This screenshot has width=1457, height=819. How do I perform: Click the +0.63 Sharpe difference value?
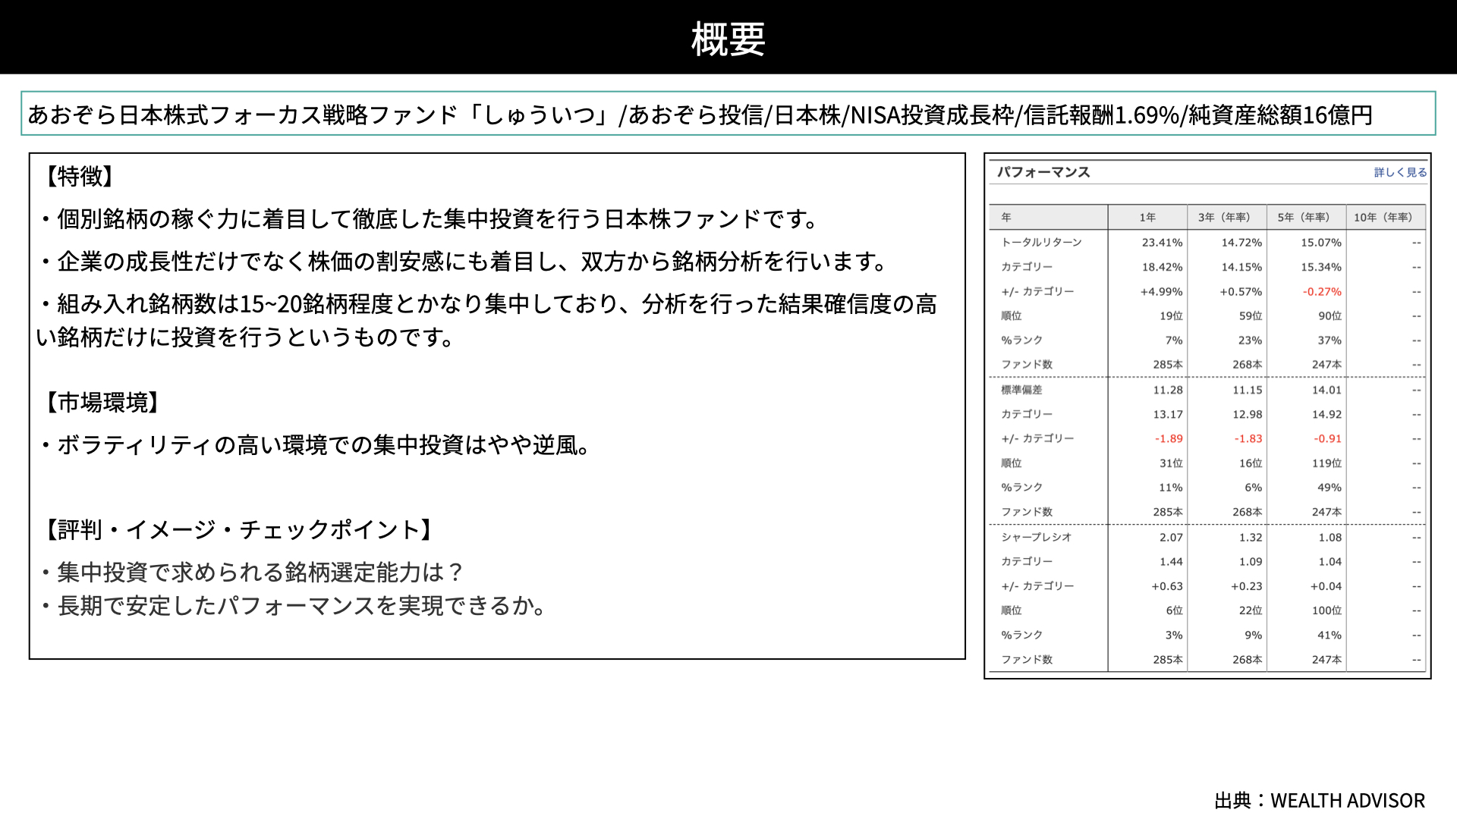pos(1167,586)
